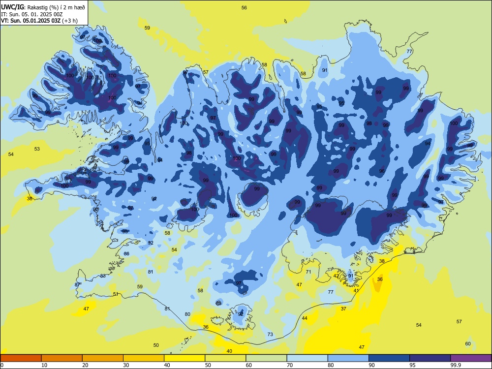This screenshot has width=492, height=369.
Task: Click the value '53' off the west coast
Action: point(37,149)
